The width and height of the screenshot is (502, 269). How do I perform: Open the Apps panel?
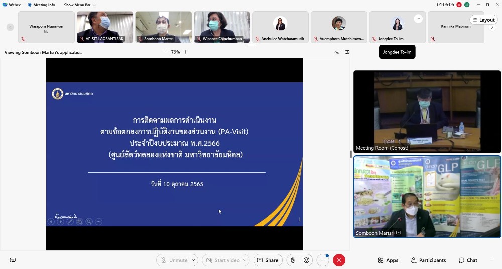pos(388,260)
